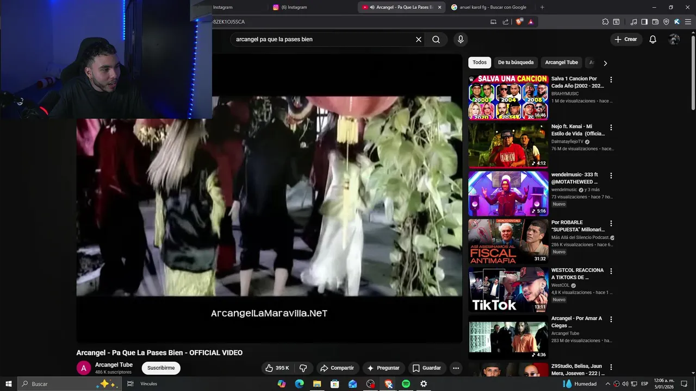Open Brave Shields lion icon
The image size is (696, 391).
pos(519,22)
